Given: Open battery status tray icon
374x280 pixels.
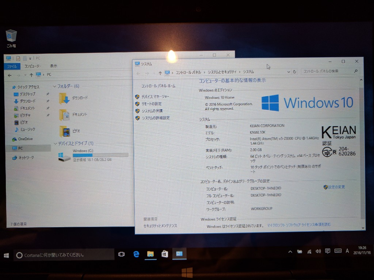Looking at the screenshot, I should coord(299,252).
